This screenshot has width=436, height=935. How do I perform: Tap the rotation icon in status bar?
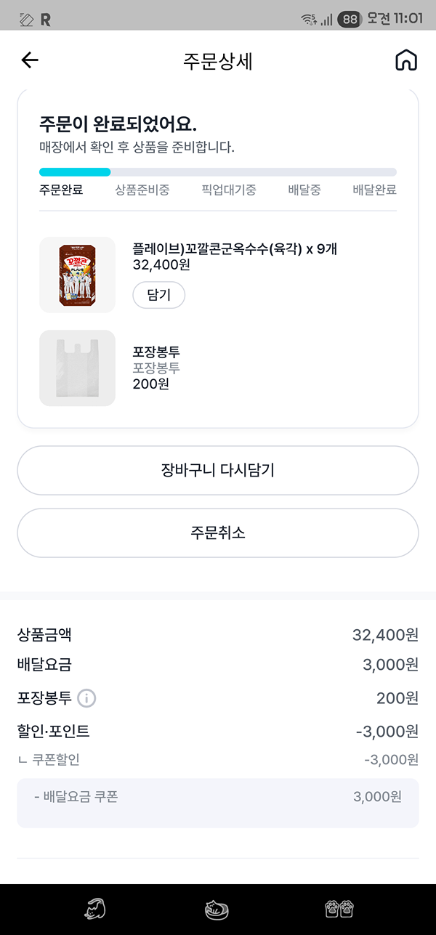(x=26, y=20)
